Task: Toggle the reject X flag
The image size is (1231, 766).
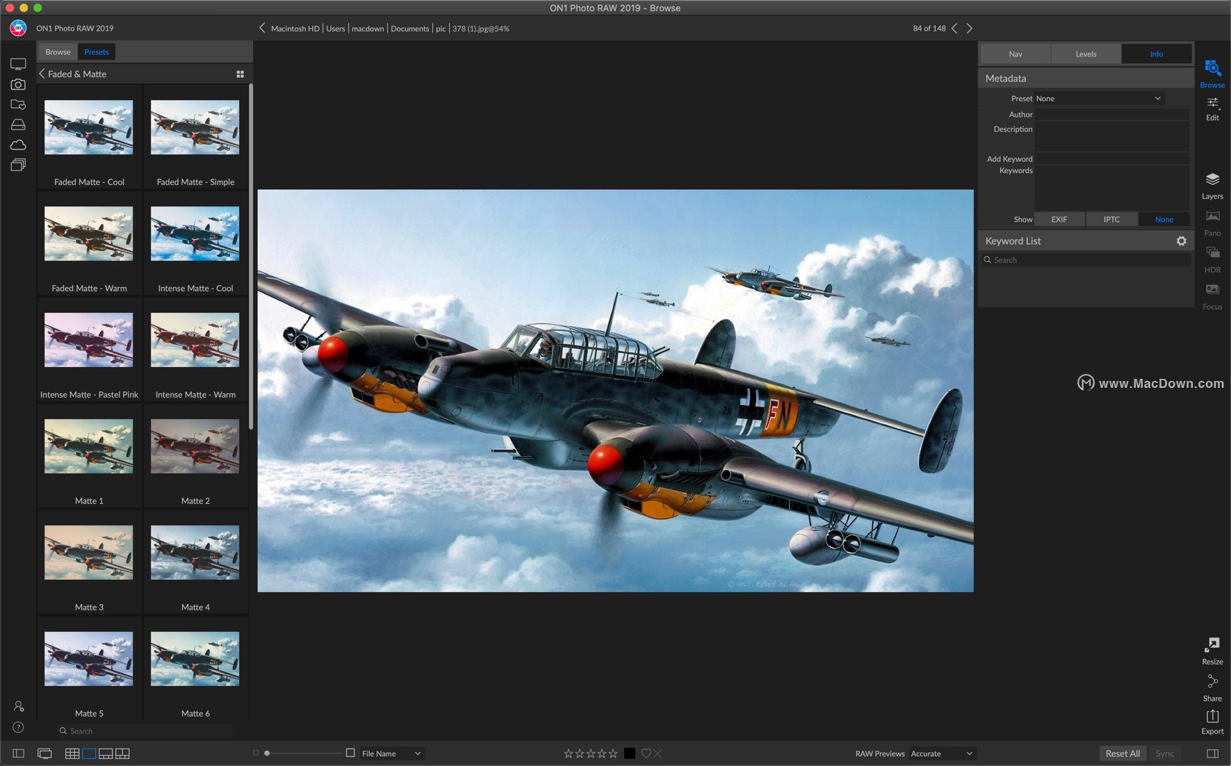Action: tap(658, 753)
